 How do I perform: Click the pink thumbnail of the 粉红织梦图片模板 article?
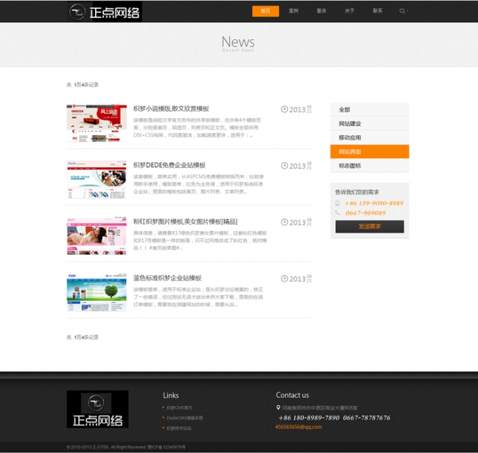[96, 236]
